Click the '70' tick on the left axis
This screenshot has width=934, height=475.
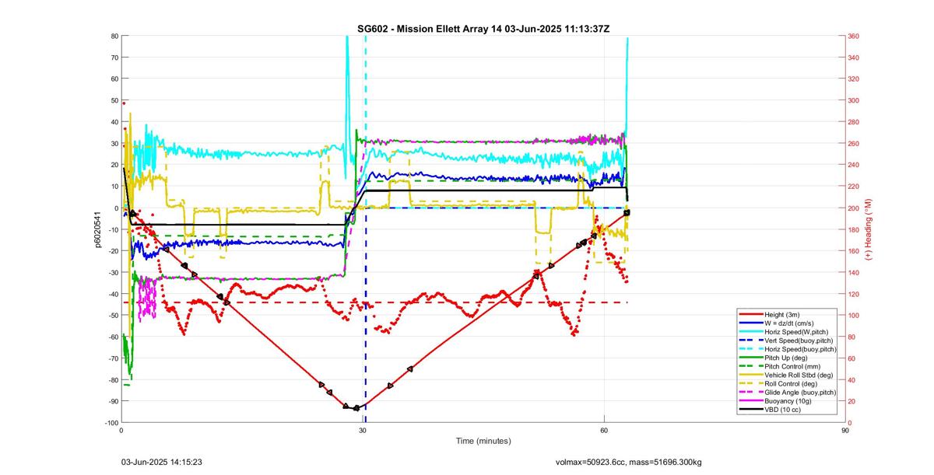114,58
